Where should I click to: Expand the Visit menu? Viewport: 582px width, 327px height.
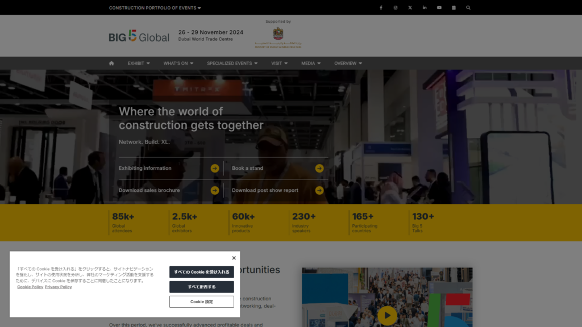pos(279,64)
